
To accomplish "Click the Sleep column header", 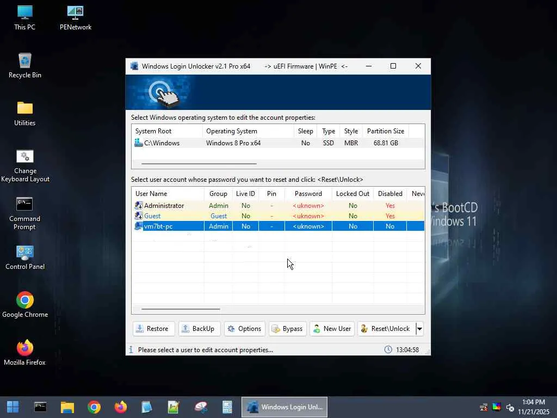I will pyautogui.click(x=306, y=131).
